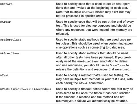Click the @Test(timeout=<milliseconds>) annotation label

pos(25,89)
